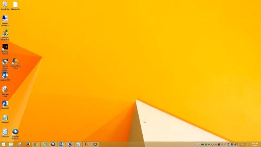261x147 pixels.
Task: Open Firefox from the taskbar
Action: click(x=28, y=144)
